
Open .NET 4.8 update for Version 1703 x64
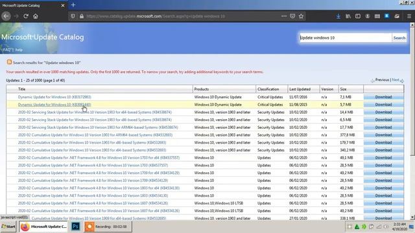click(99, 158)
